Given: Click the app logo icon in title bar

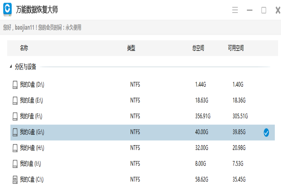Looking at the screenshot, I should point(7,9).
